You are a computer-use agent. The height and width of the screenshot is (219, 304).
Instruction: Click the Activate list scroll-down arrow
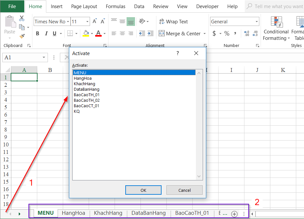point(199,176)
